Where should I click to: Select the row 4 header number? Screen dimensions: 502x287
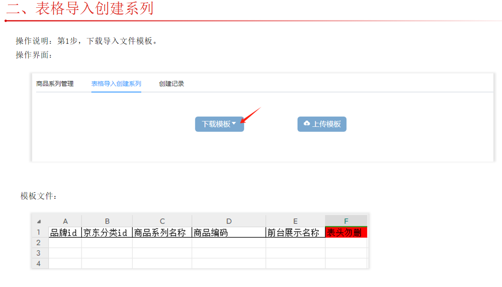(x=39, y=263)
